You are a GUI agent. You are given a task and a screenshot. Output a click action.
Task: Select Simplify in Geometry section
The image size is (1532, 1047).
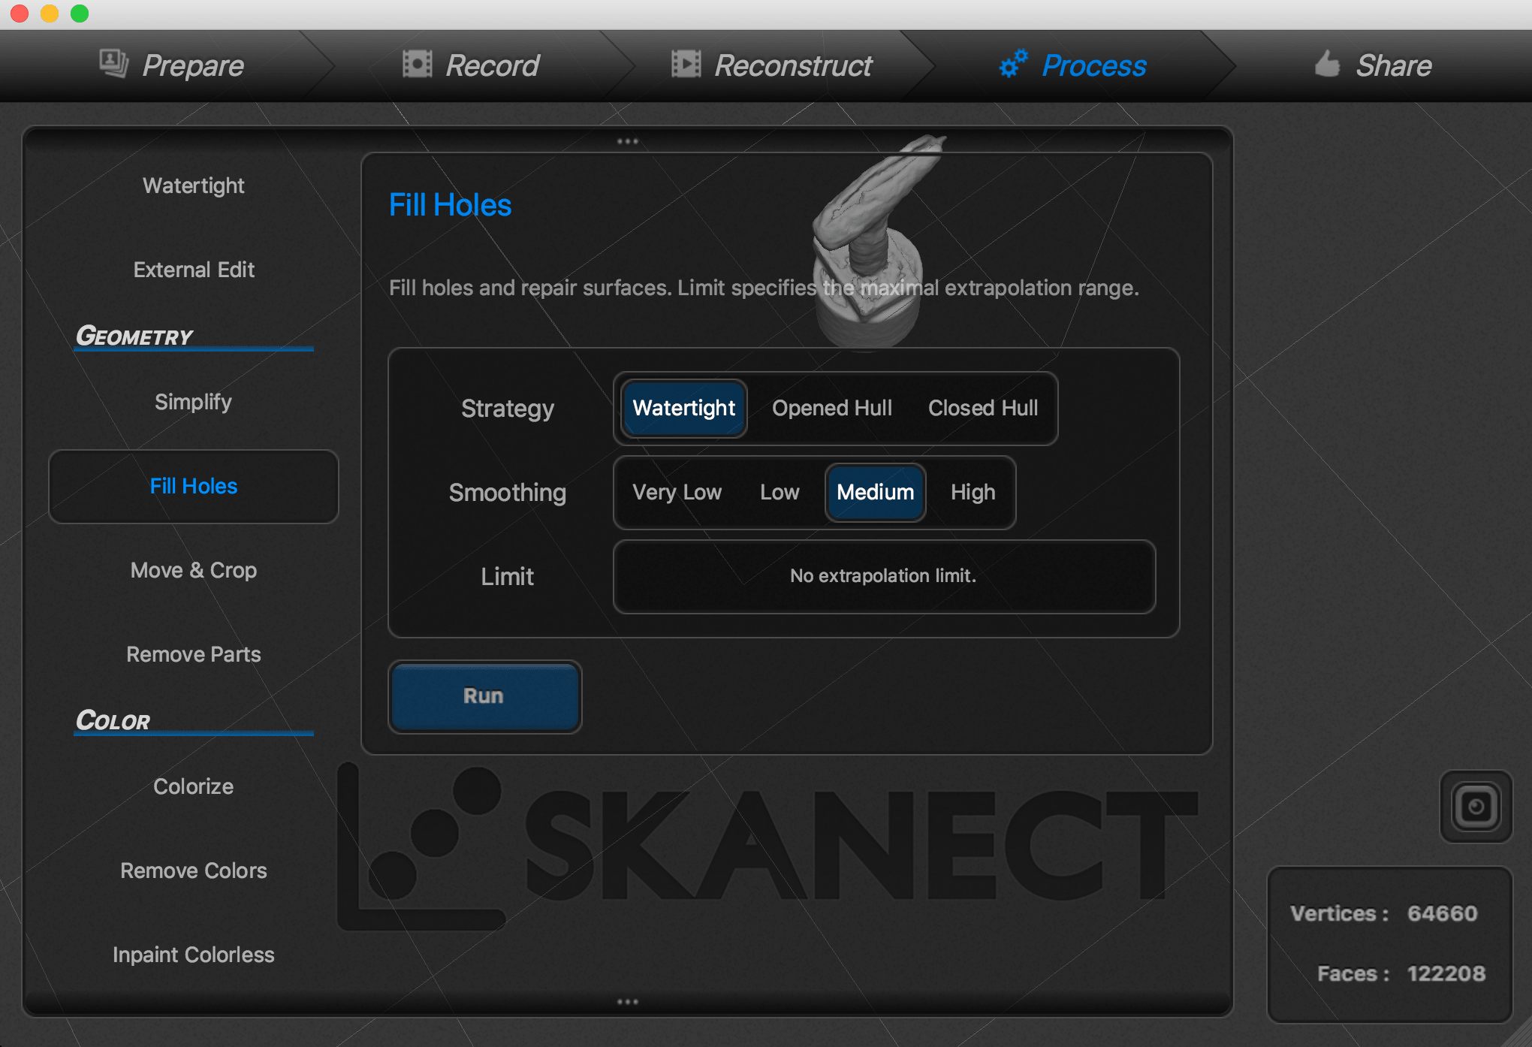pyautogui.click(x=194, y=402)
